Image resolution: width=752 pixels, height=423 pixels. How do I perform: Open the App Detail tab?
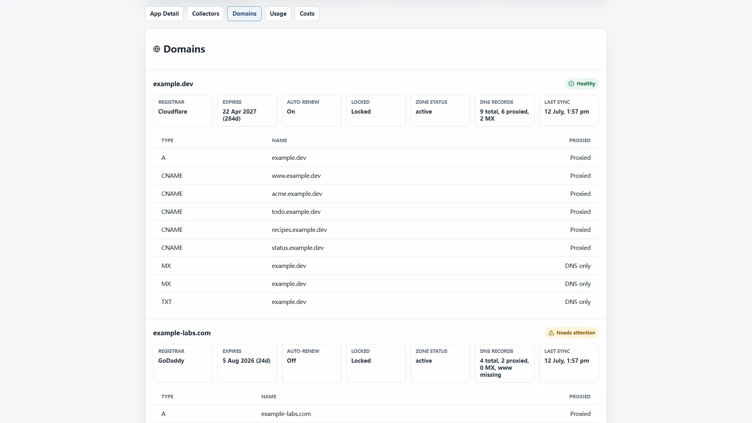[x=164, y=14]
